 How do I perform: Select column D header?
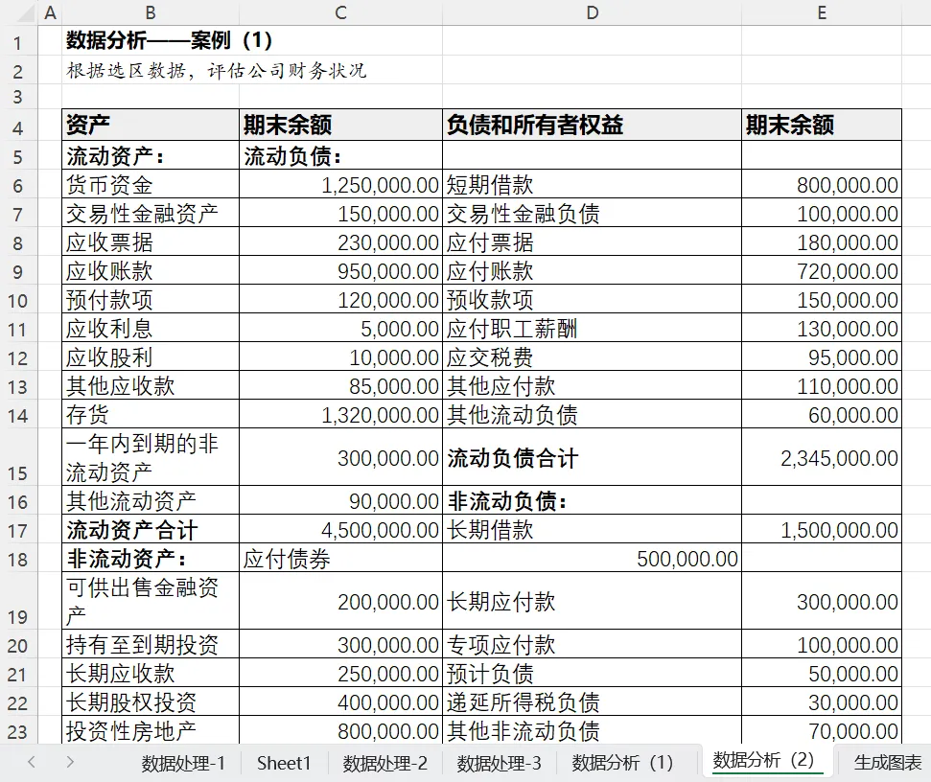click(592, 13)
